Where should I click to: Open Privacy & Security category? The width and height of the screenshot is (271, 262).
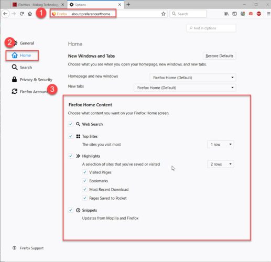32,80
